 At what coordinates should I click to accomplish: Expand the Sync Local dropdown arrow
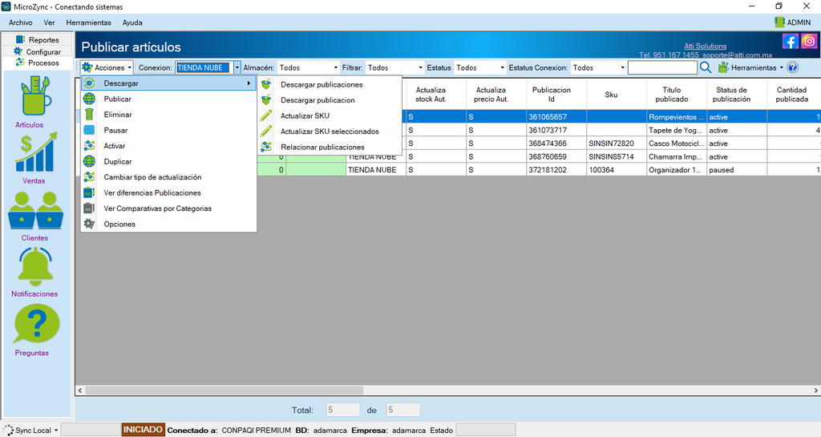(56, 431)
